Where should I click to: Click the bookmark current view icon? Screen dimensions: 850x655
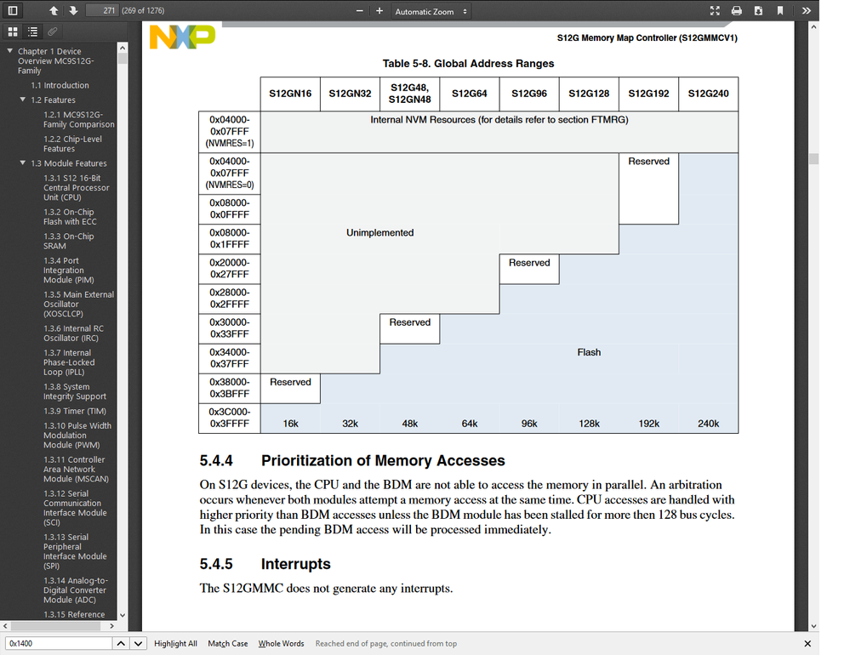(780, 11)
